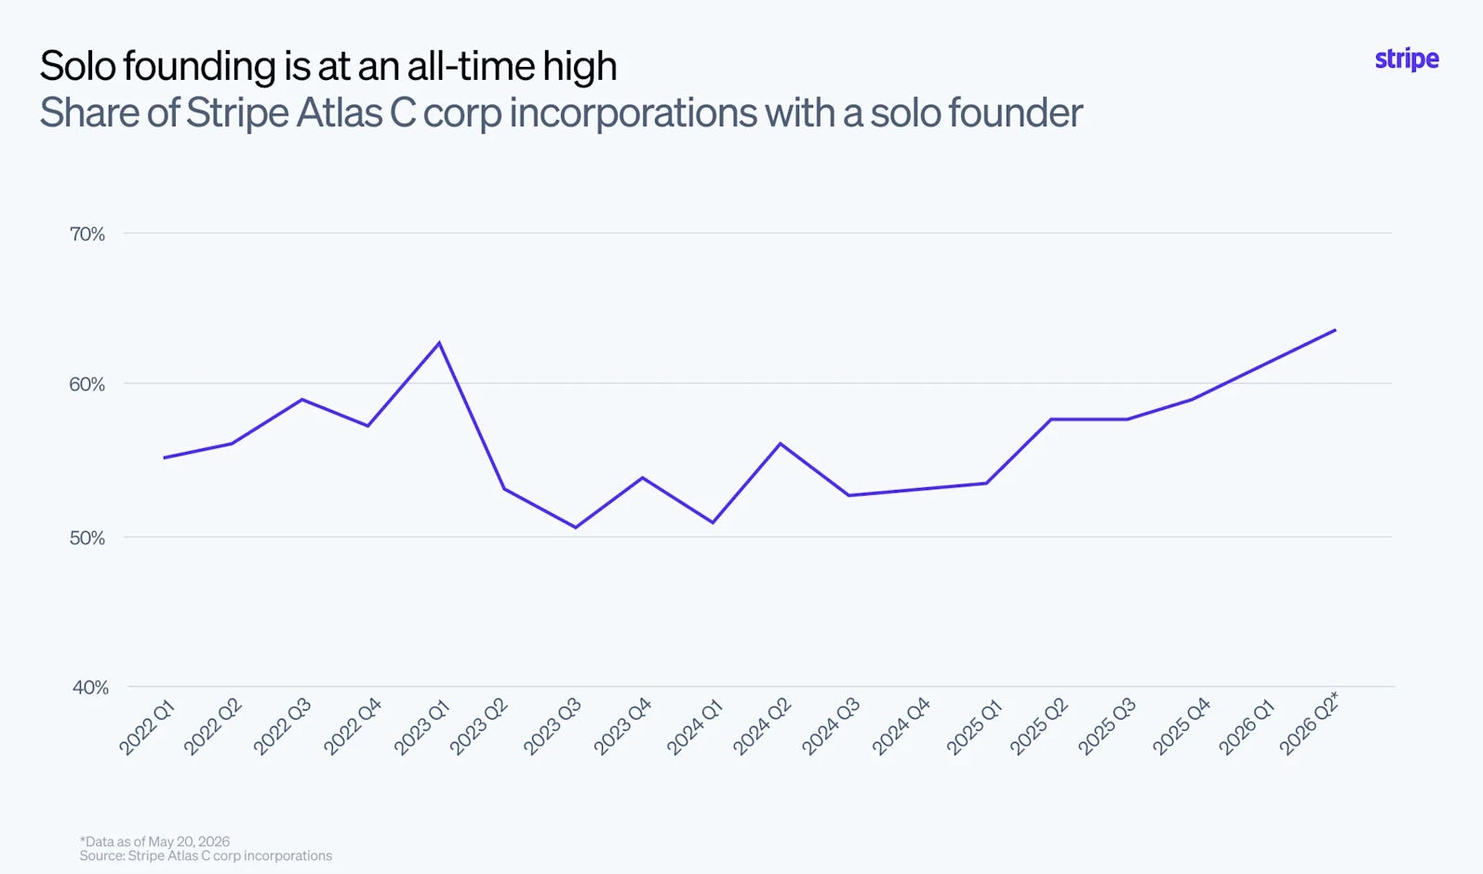Click the 'Data as of May 20, 2026' footnote
Image resolution: width=1483 pixels, height=874 pixels.
pos(154,841)
